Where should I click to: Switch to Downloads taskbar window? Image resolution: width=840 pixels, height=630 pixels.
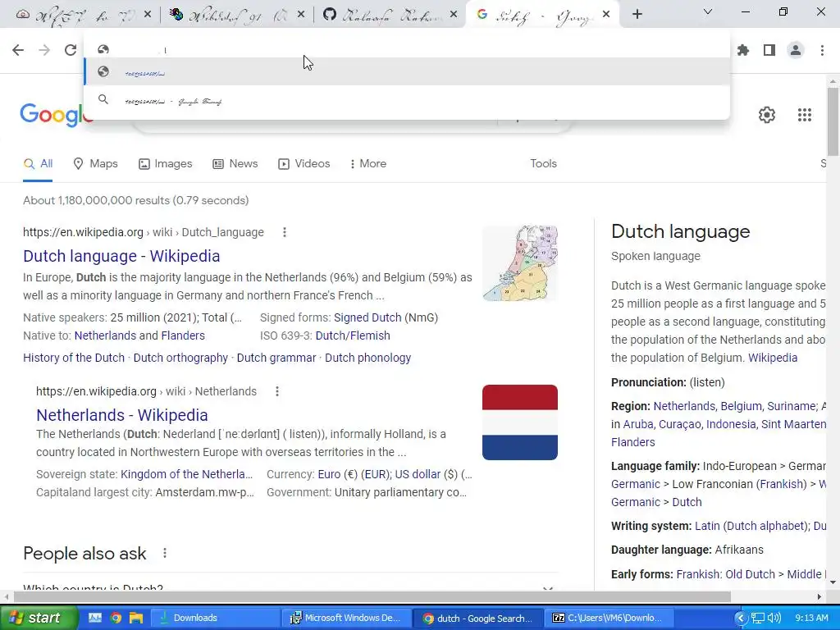(x=214, y=618)
